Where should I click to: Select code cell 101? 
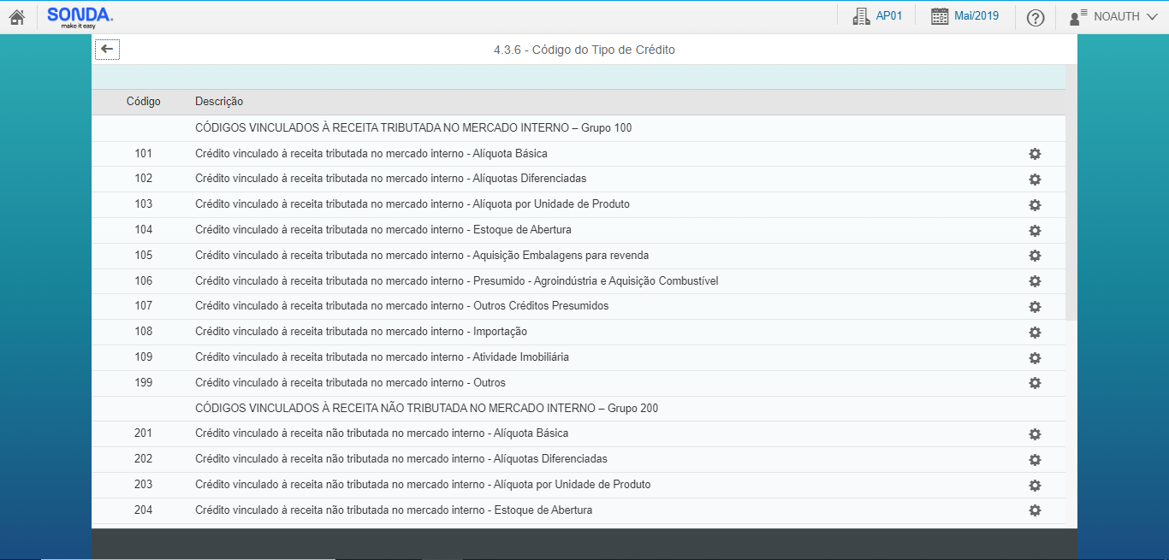pos(144,154)
